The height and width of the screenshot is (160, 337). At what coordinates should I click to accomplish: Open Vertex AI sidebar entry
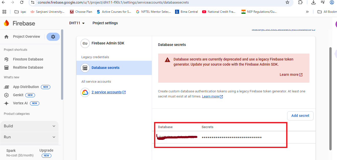[x=20, y=103]
